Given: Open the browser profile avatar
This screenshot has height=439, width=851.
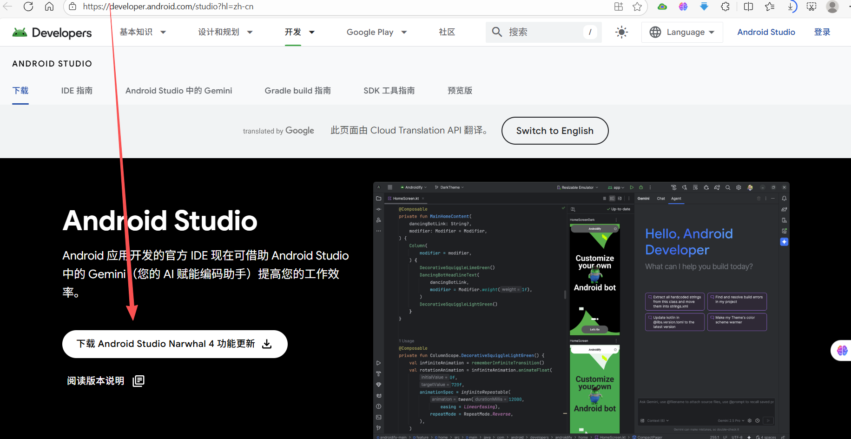Looking at the screenshot, I should (832, 7).
